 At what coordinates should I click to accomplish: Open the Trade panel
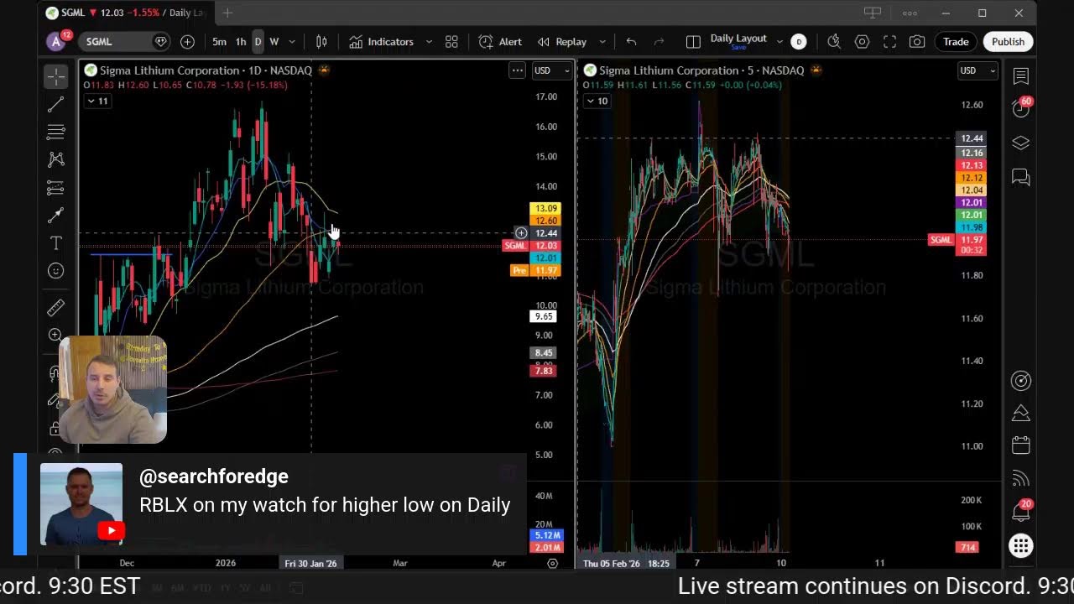[956, 42]
